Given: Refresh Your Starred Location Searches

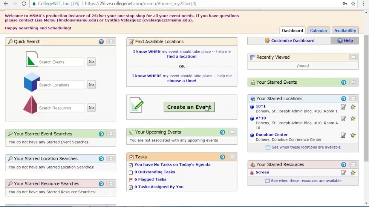Looking at the screenshot, I should point(101,159).
